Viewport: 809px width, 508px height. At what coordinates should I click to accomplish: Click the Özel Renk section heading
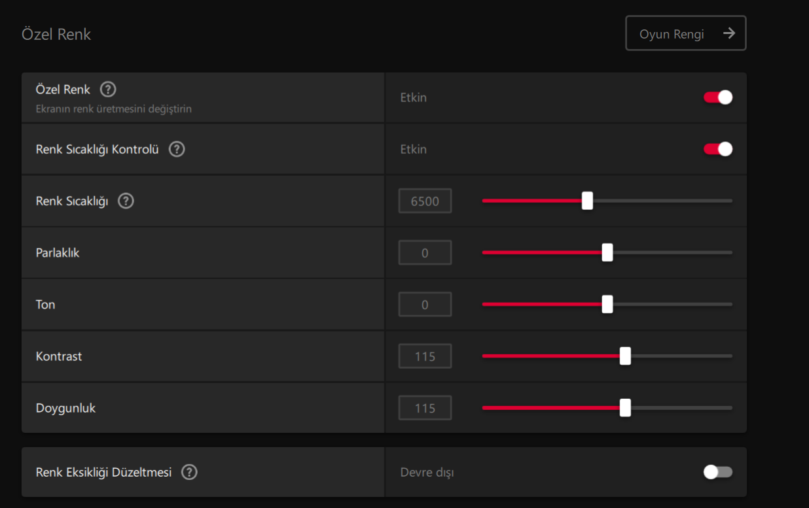56,34
